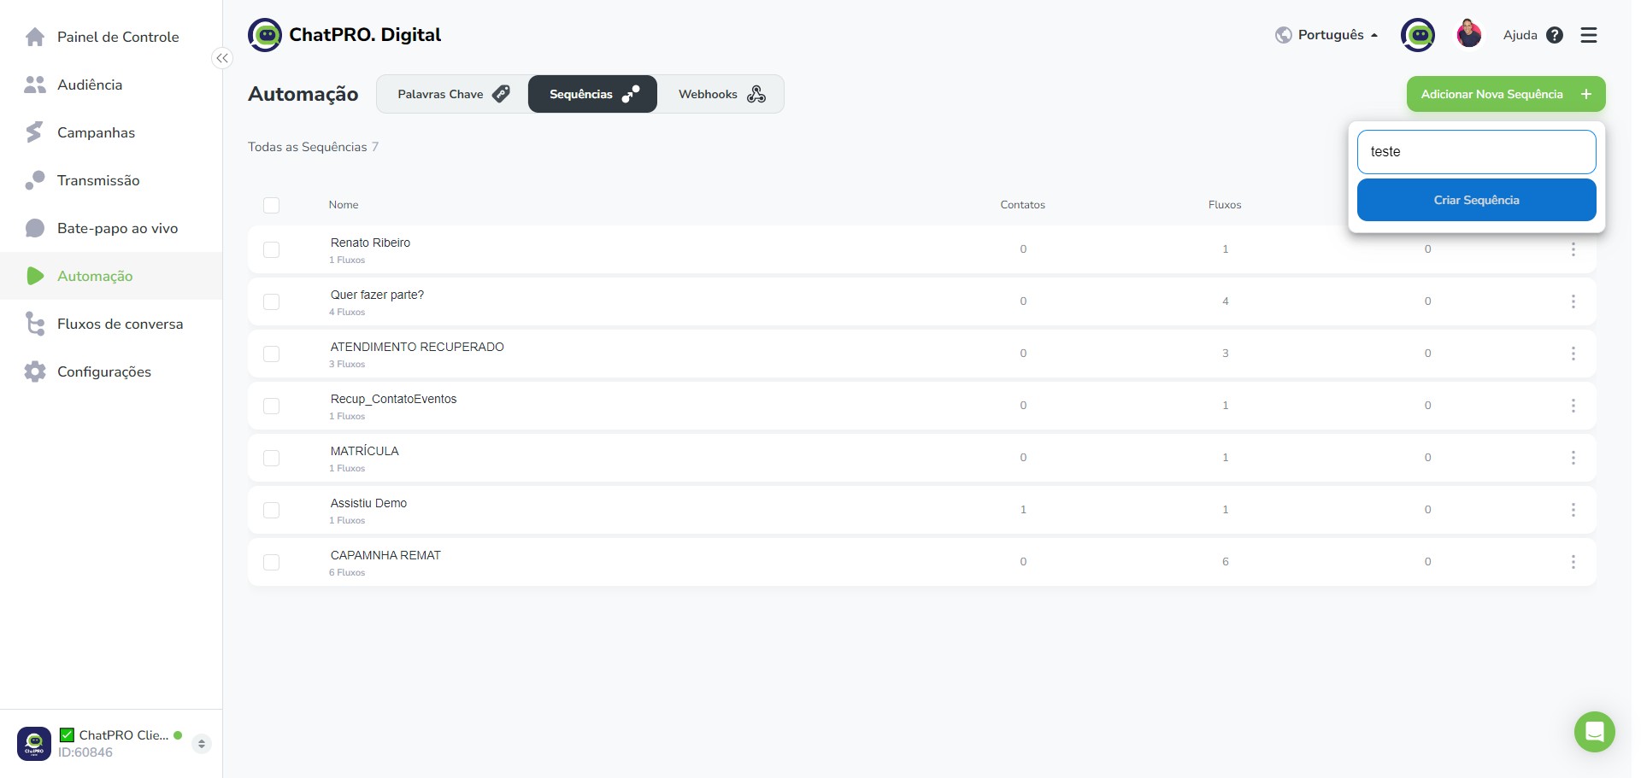
Task: Collapse sidebar with double-chevron button
Action: click(x=222, y=58)
